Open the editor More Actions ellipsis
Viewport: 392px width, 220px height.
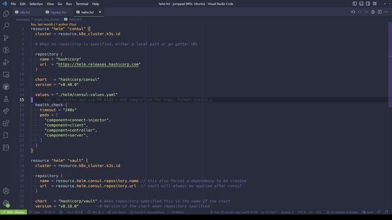point(386,12)
